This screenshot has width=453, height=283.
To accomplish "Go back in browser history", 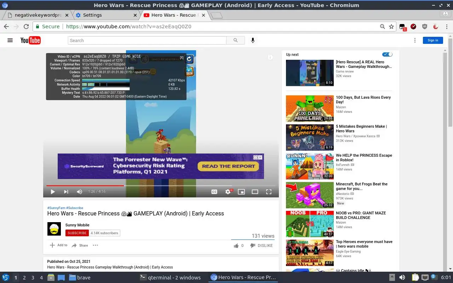I will click(x=6, y=27).
